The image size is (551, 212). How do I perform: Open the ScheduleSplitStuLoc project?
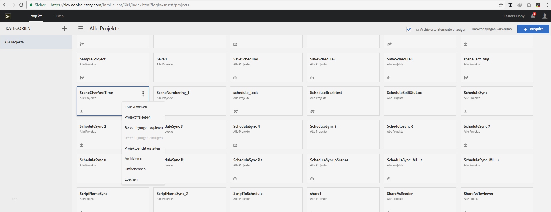click(420, 101)
